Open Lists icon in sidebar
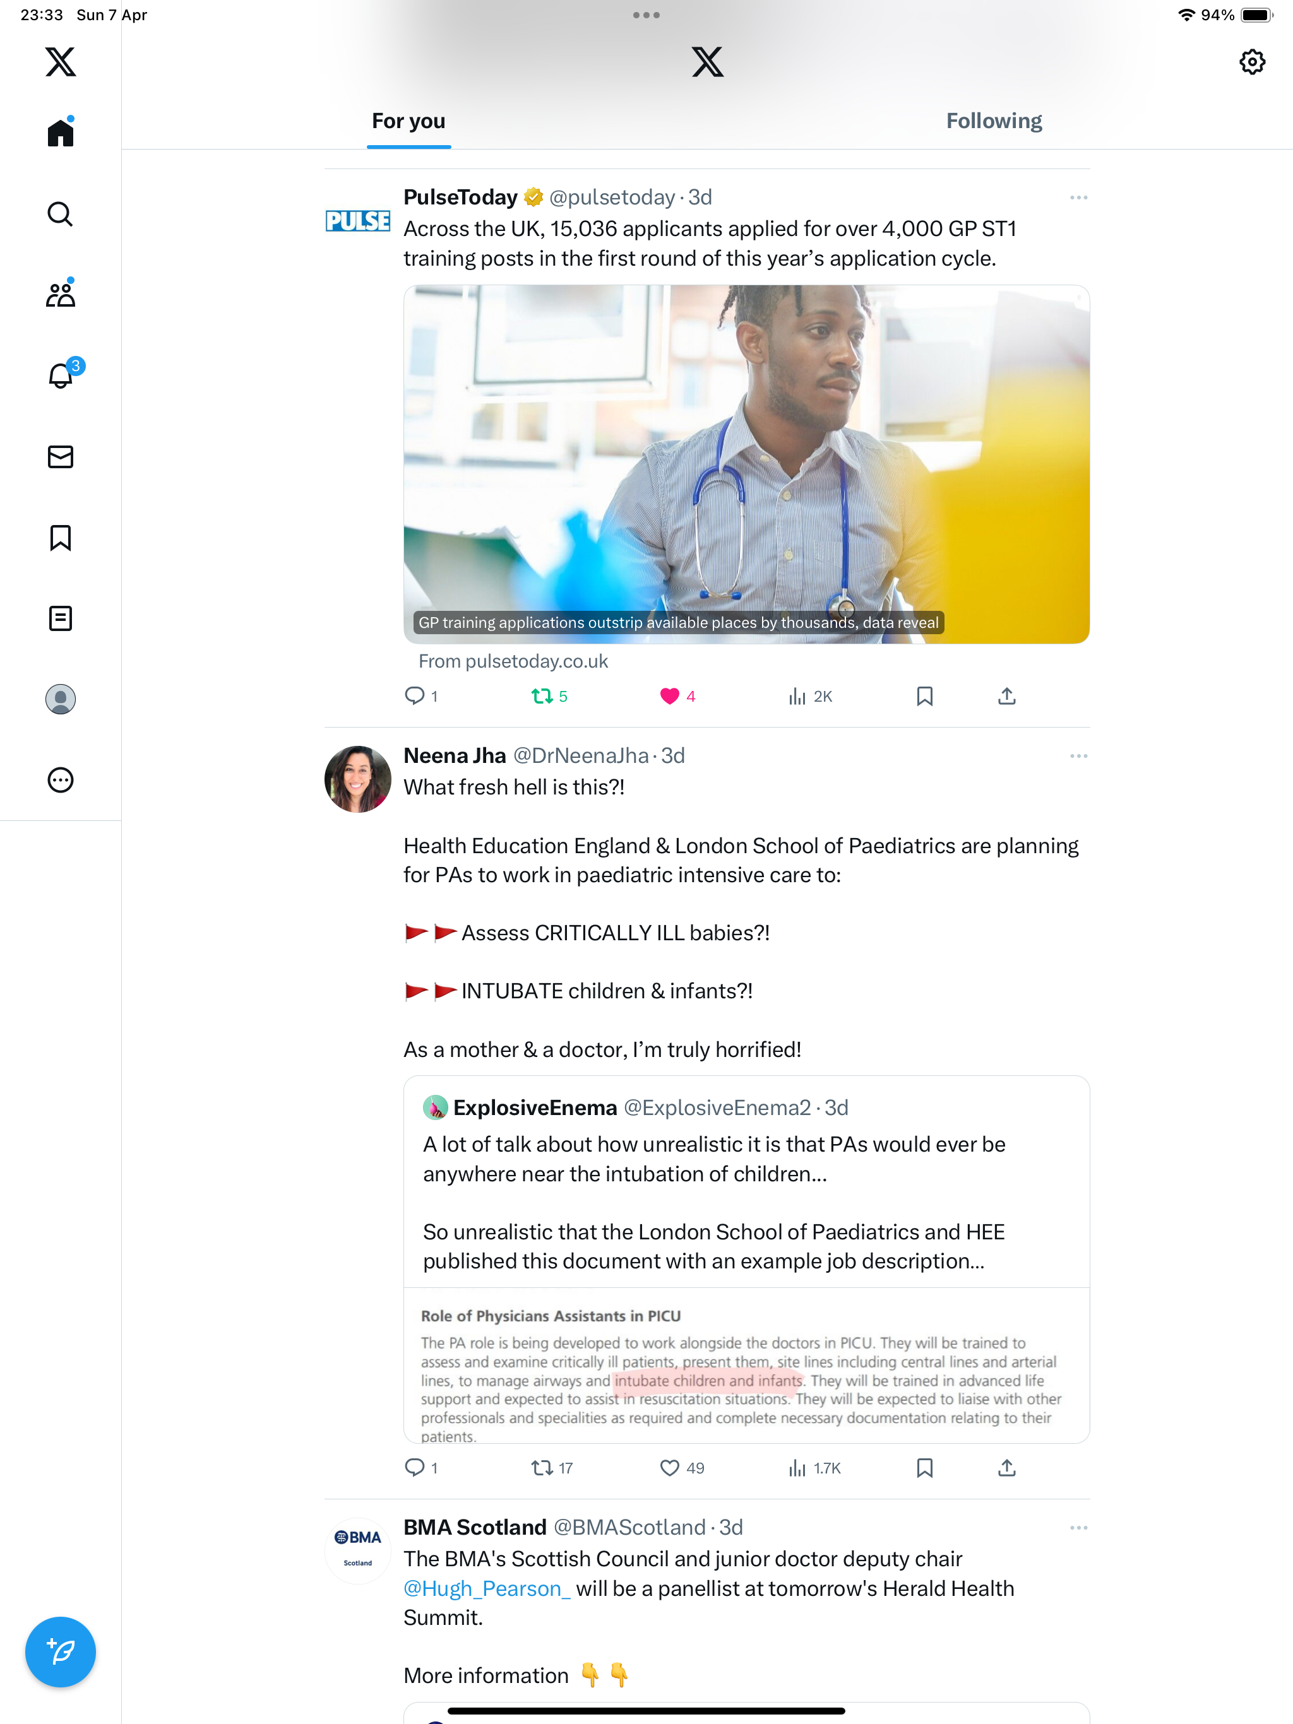 click(60, 619)
